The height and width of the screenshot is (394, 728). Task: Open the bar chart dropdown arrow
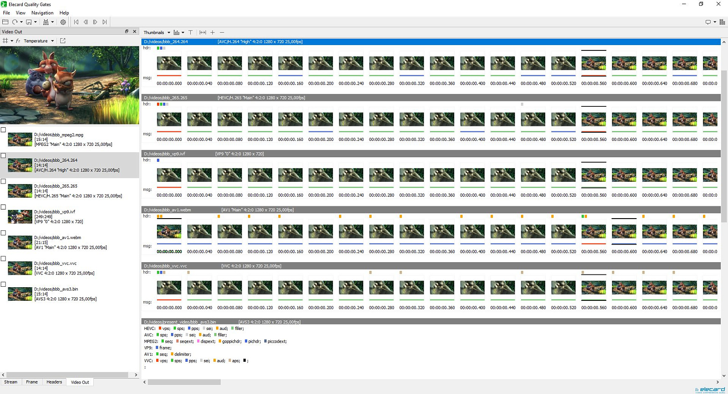click(x=183, y=32)
